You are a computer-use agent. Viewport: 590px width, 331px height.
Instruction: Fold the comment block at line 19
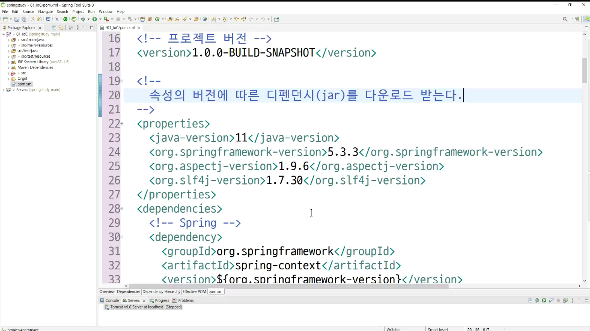point(122,81)
